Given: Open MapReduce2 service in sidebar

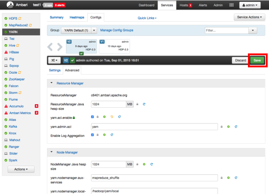Looking at the screenshot, I should coord(18,25).
